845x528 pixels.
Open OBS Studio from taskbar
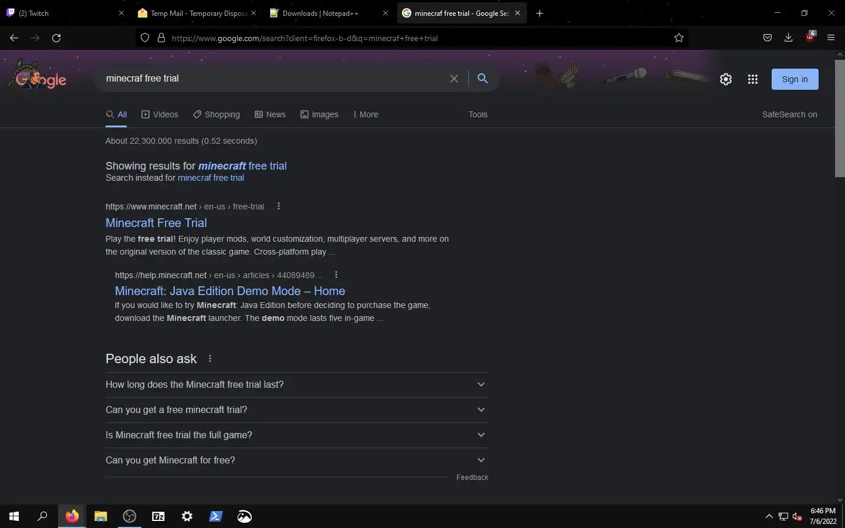click(x=130, y=516)
